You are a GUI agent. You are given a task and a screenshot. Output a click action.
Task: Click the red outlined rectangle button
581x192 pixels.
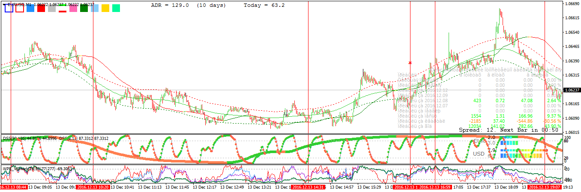point(20,8)
